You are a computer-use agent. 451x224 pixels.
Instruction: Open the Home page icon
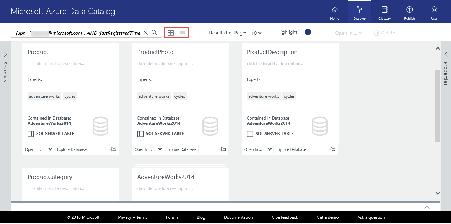335,12
